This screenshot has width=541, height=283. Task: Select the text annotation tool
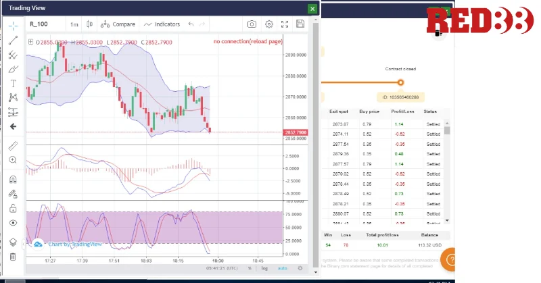point(13,83)
